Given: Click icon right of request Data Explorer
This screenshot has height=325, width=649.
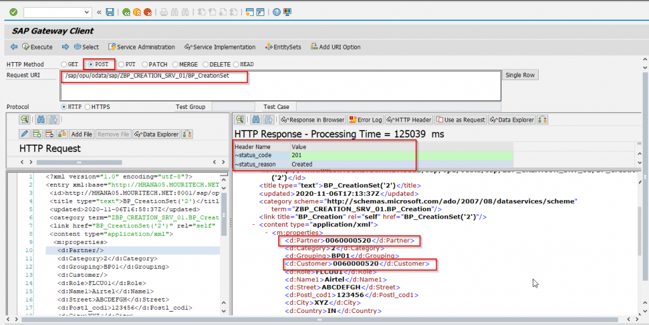Looking at the screenshot, I should tap(187, 134).
